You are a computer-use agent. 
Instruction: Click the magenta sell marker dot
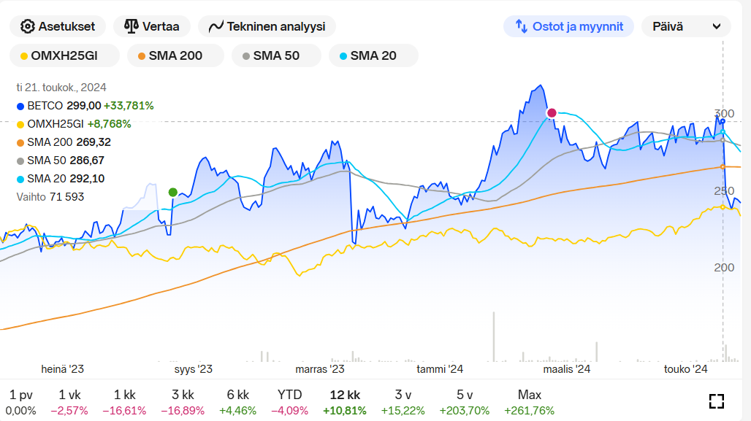coord(552,112)
